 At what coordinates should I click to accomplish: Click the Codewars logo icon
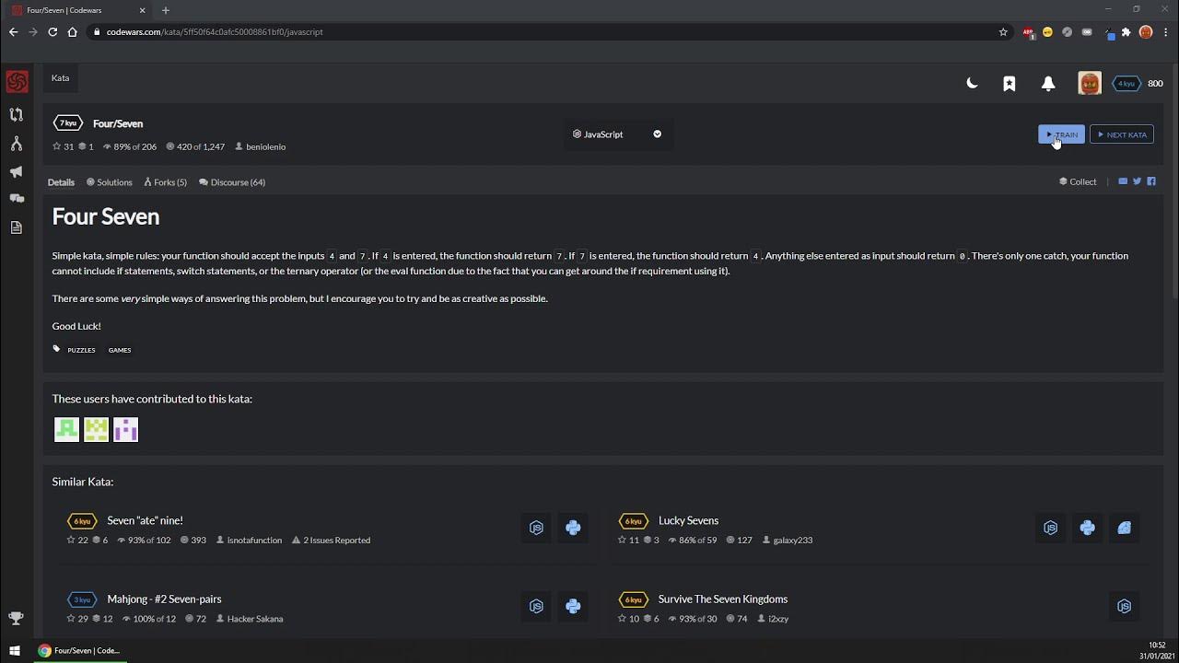pos(17,82)
